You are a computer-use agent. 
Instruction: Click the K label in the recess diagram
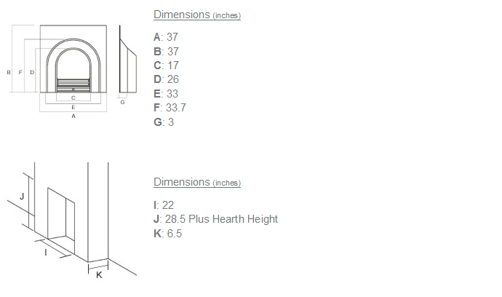[99, 275]
